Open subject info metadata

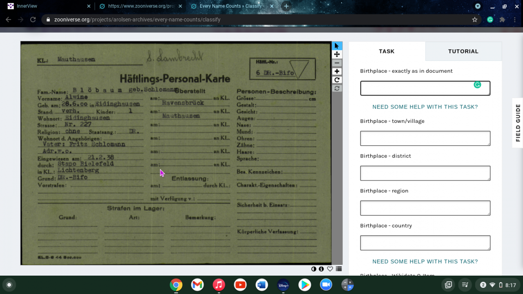click(321, 269)
